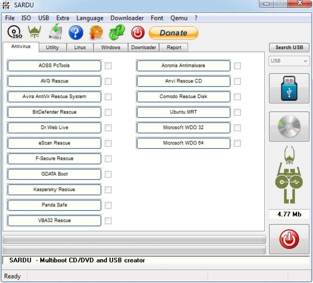This screenshot has width=313, height=283.
Task: Check the Ubuntu MRT checkbox
Action: click(x=237, y=112)
